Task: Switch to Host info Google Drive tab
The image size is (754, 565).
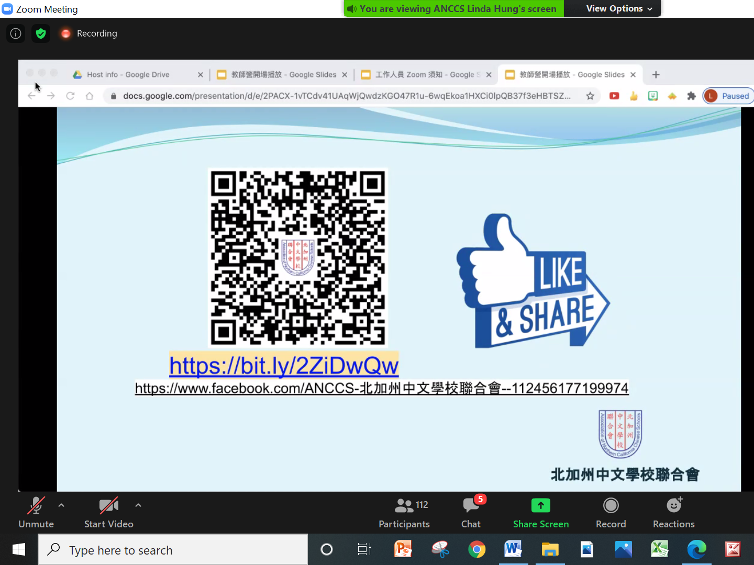Action: pyautogui.click(x=128, y=75)
